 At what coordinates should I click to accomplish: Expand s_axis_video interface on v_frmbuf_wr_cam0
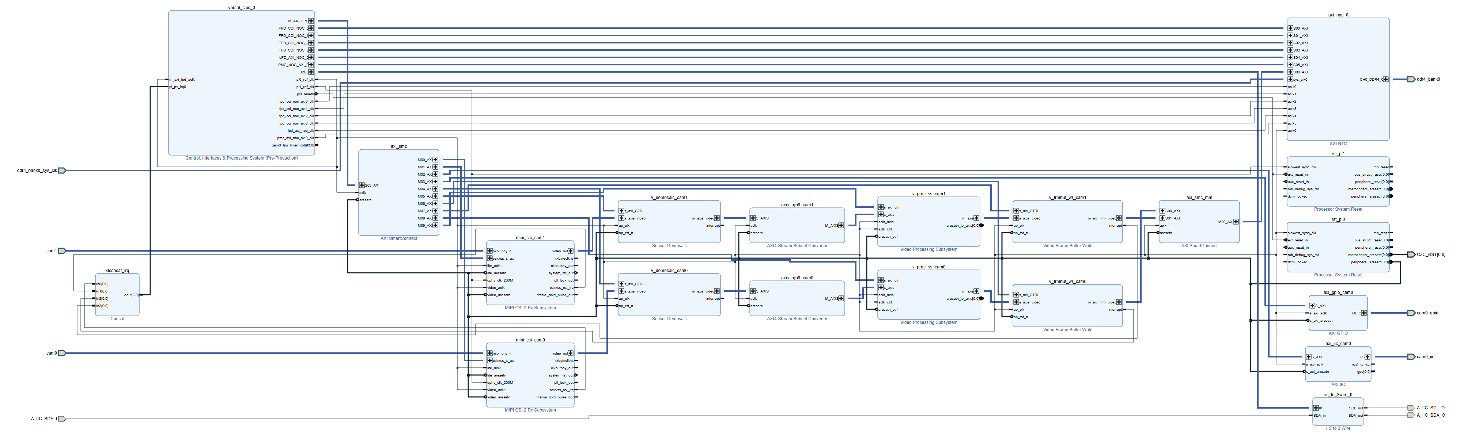click(1016, 302)
